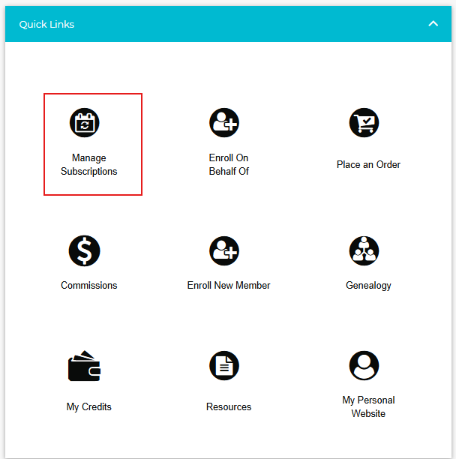Collapse the Quick Links panel chevron

pyautogui.click(x=433, y=24)
